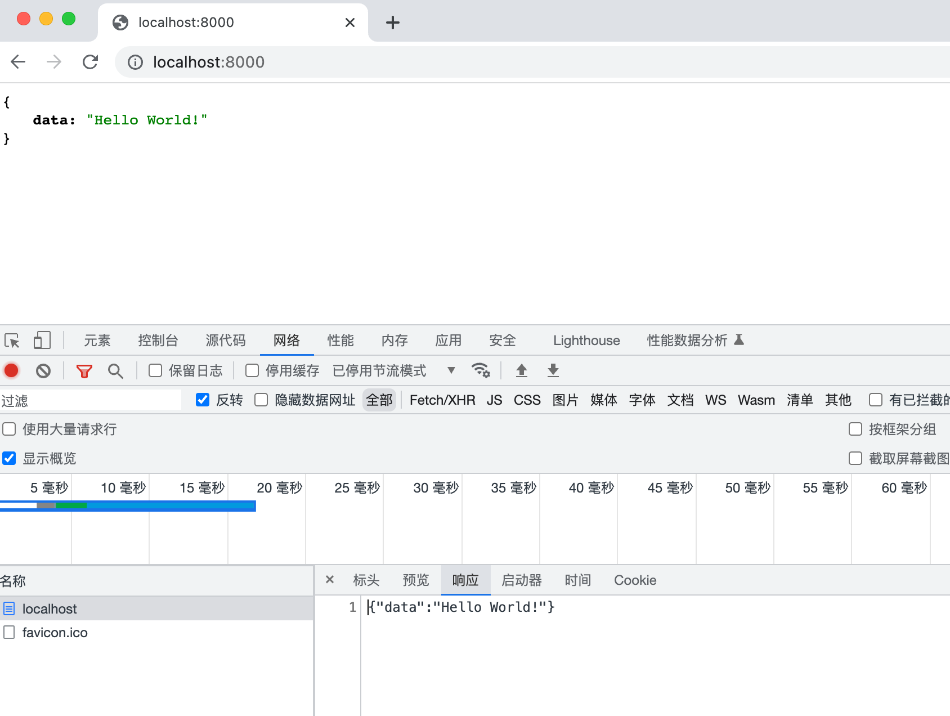This screenshot has height=716, width=950.
Task: Filter requests by 字体 type
Action: click(642, 400)
